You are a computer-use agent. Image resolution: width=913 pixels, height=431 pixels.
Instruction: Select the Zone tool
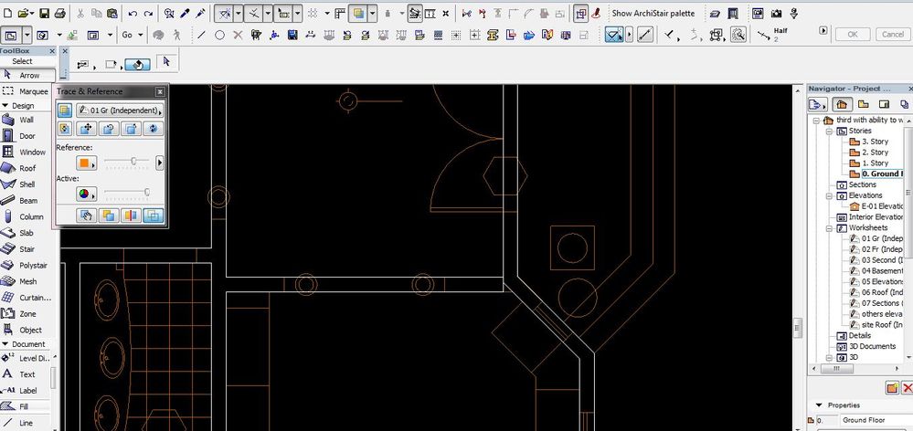tap(27, 313)
